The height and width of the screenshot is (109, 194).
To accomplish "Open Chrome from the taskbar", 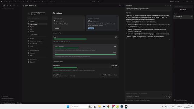I will click(108, 107).
